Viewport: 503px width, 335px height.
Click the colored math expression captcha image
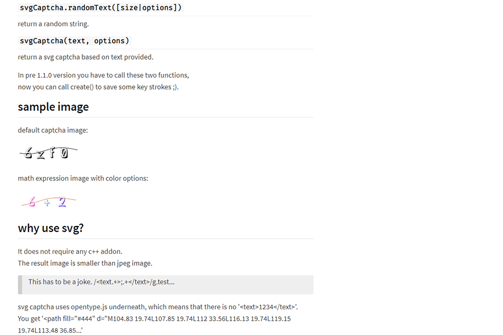point(49,202)
